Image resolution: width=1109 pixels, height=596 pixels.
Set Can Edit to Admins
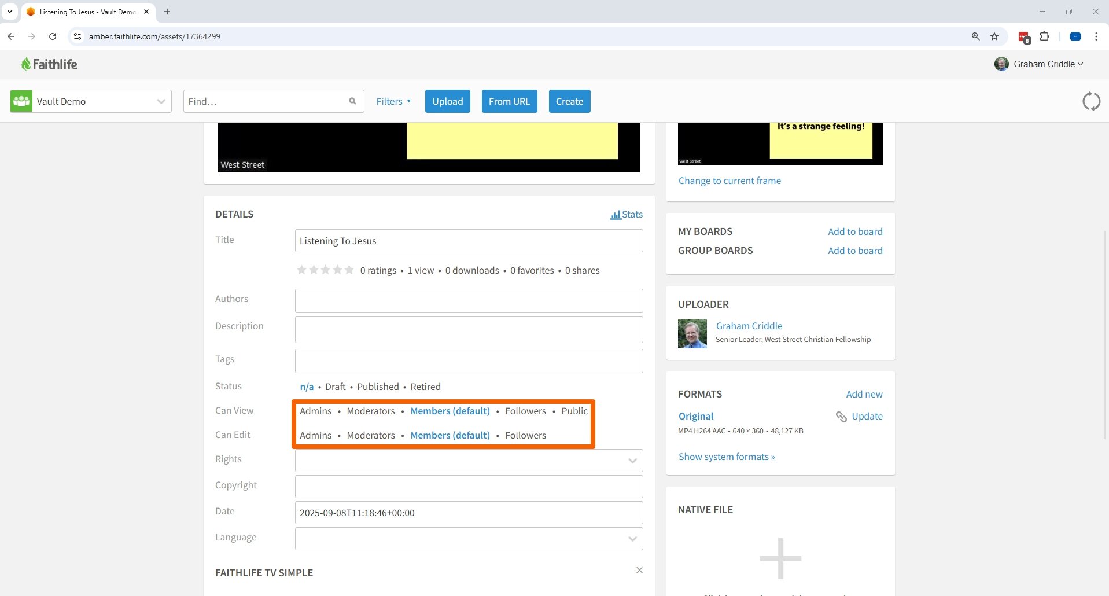[x=315, y=435]
